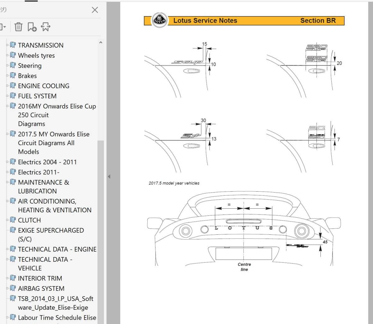Open the ENGINE COOLING bookmark
Screen dimensions: 373x324
coord(44,86)
